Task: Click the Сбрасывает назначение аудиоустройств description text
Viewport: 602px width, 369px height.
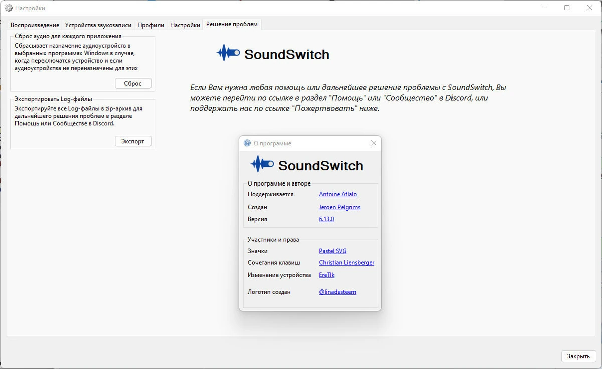Action: pos(76,57)
